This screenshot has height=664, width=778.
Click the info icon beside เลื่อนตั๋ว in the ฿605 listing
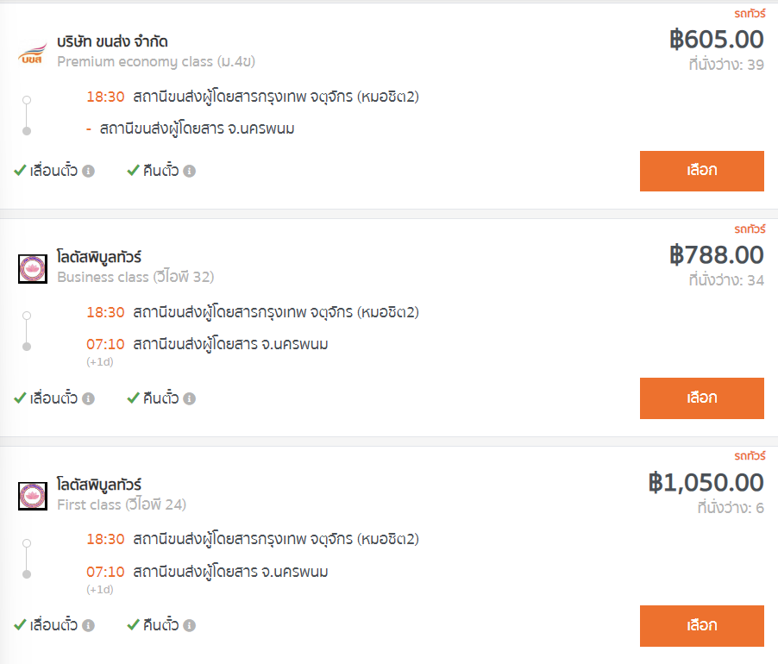pos(88,171)
